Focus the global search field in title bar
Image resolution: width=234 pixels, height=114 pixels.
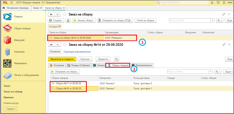(182, 3)
